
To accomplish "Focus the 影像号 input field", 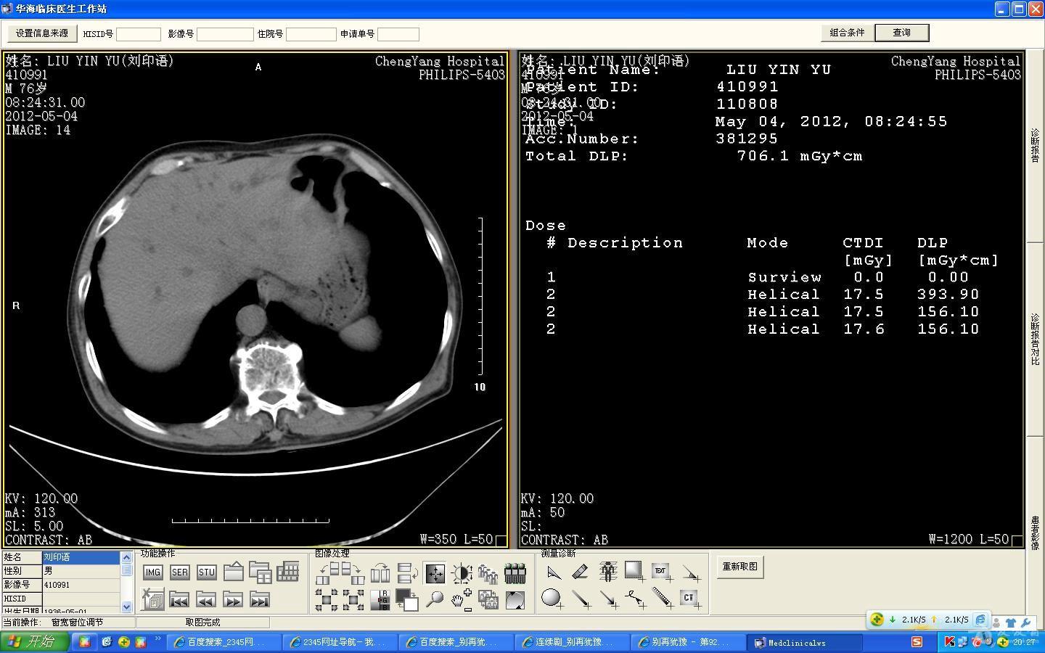I will click(225, 34).
